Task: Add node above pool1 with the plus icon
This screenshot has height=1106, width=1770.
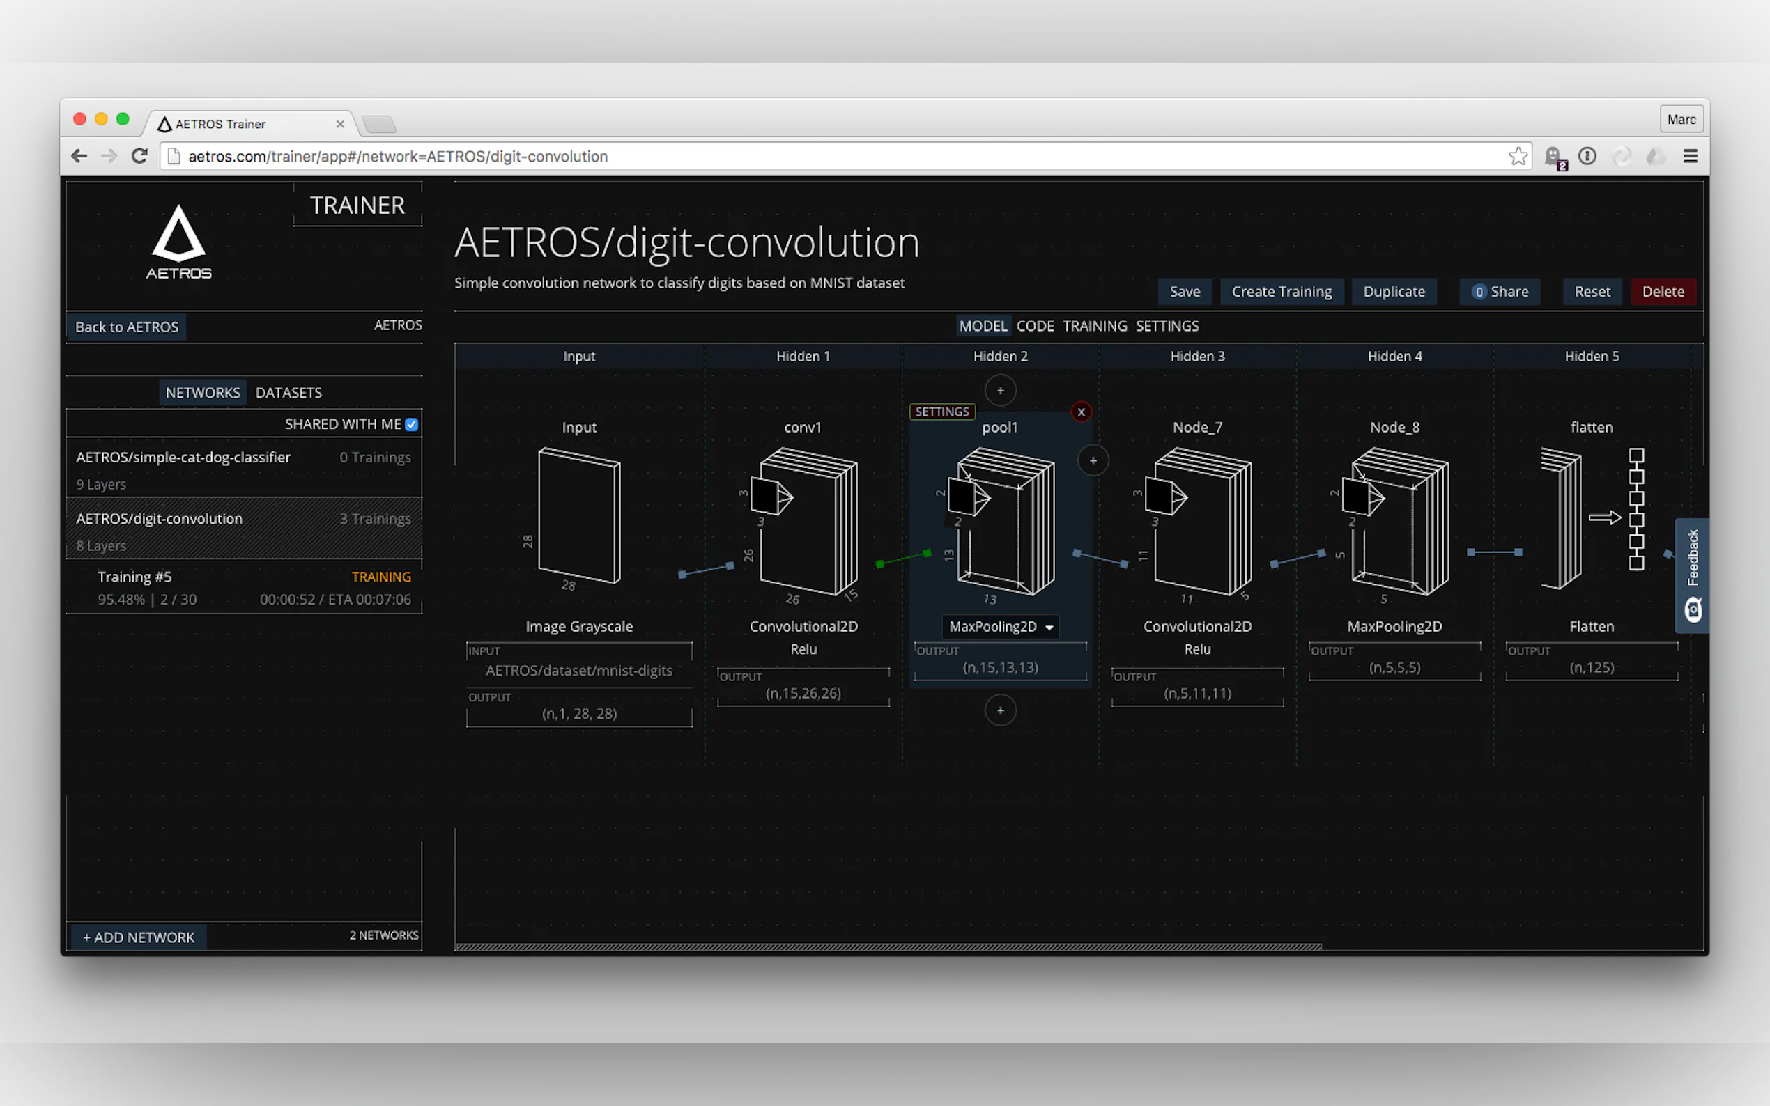Action: tap(1000, 391)
